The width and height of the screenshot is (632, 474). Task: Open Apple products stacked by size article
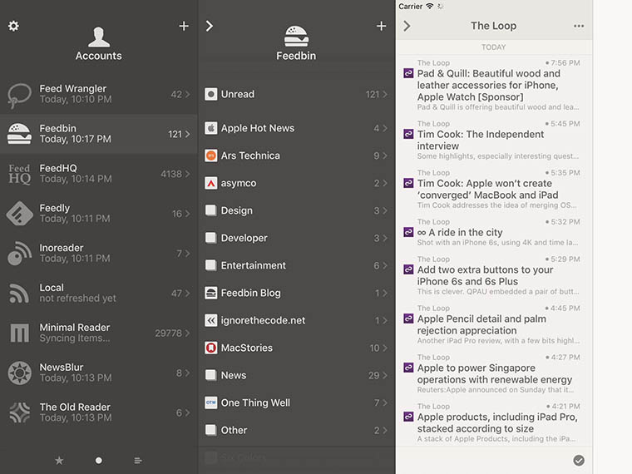(494, 422)
